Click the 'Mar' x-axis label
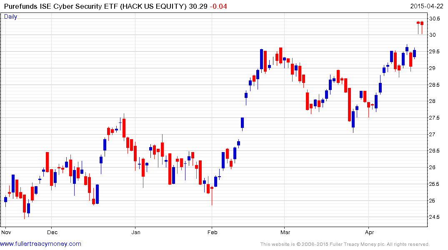Image resolution: width=448 pixels, height=250 pixels. (285, 232)
